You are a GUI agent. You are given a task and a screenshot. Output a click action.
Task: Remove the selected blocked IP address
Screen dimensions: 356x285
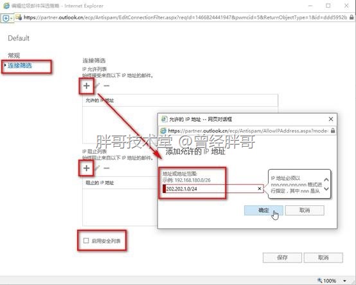pos(107,168)
